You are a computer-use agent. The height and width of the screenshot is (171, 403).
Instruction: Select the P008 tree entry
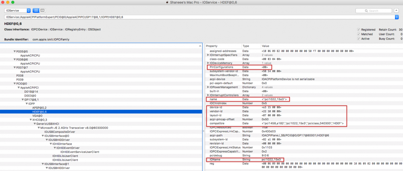19,76
